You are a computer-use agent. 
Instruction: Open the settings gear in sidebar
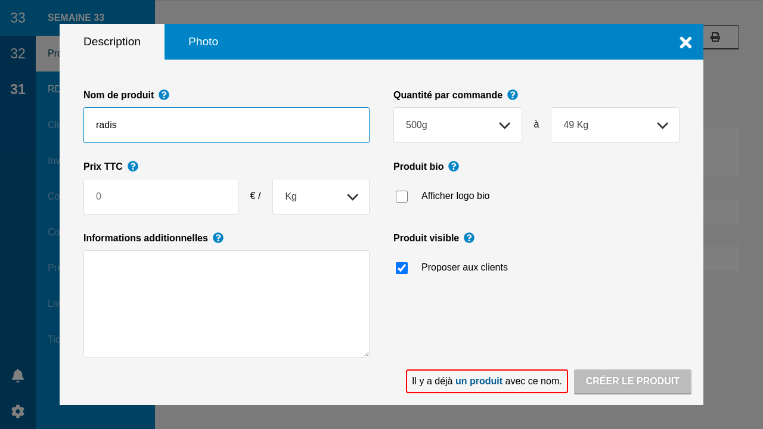coord(18,411)
